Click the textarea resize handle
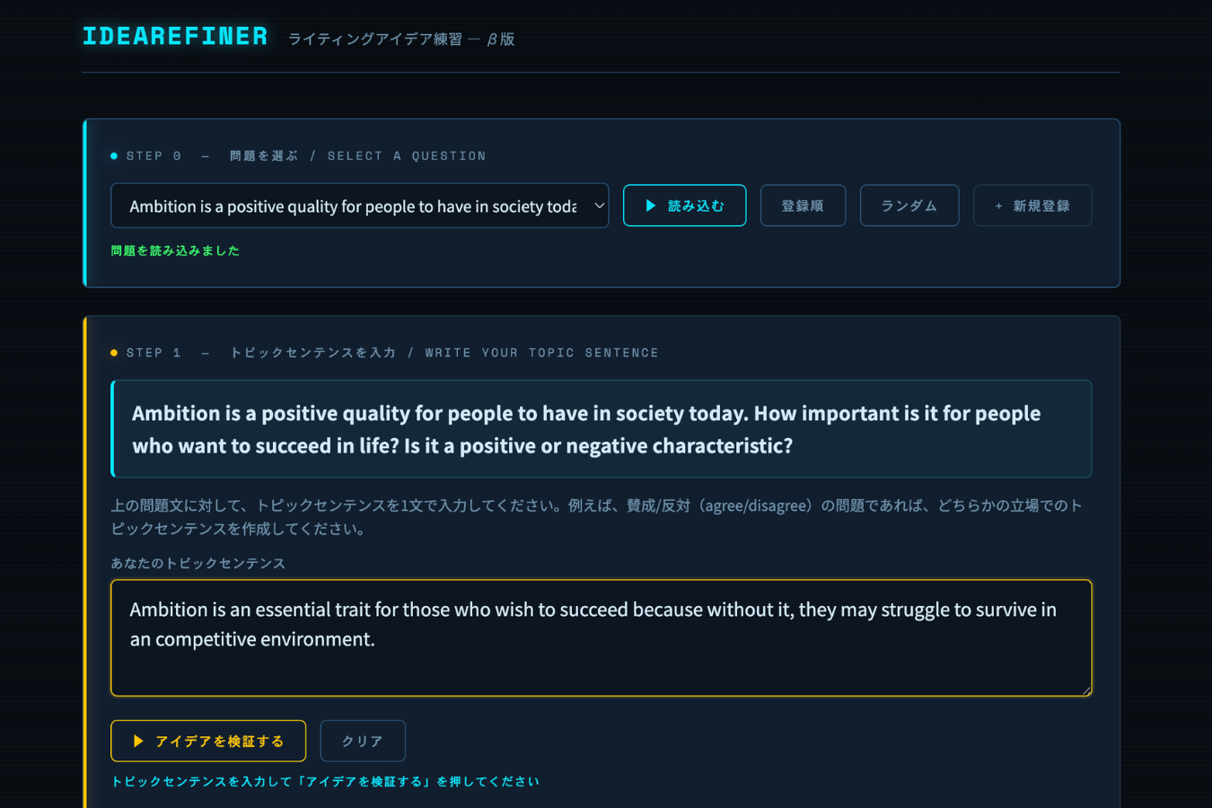 [x=1087, y=691]
